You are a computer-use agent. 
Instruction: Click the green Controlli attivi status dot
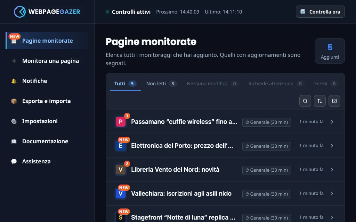coord(107,12)
